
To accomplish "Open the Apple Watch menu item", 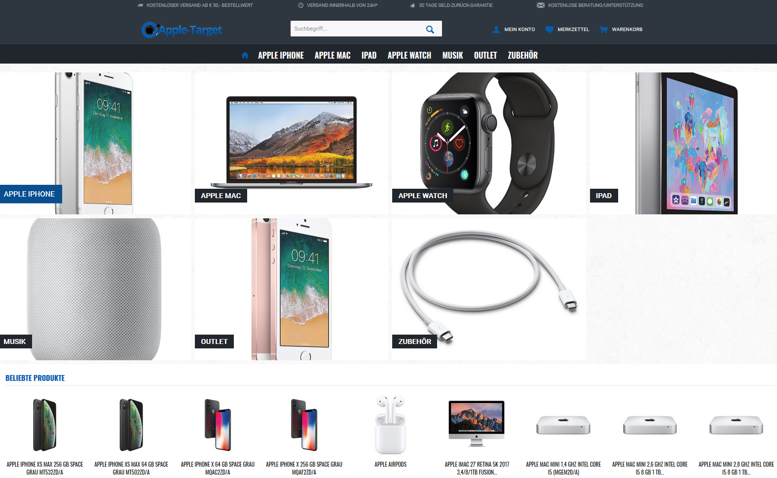I will (x=409, y=56).
